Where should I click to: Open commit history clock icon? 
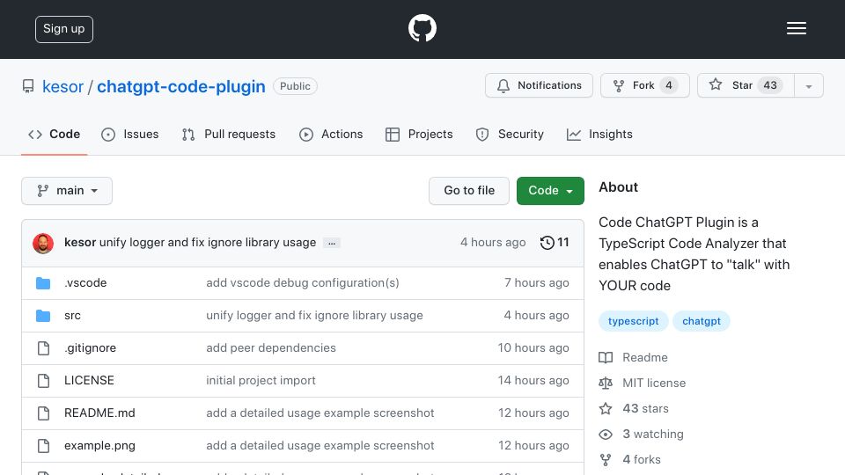pos(547,243)
